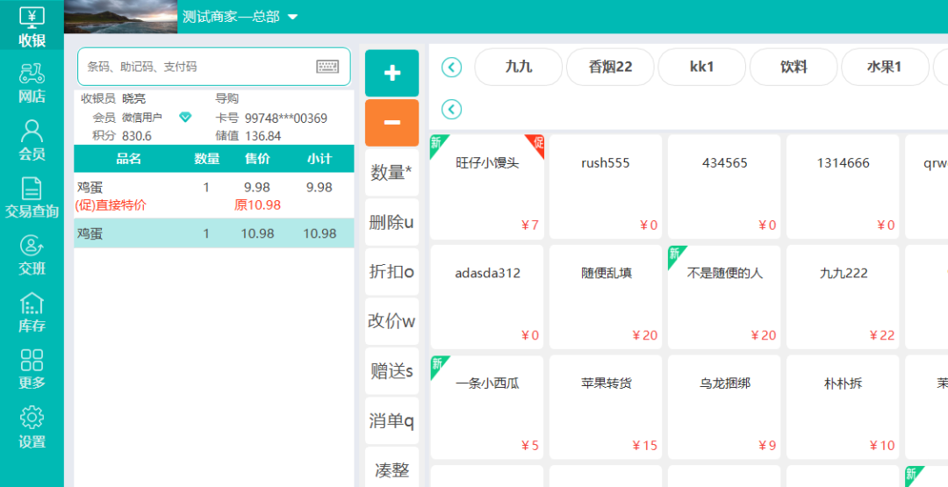This screenshot has width=948, height=487.
Task: Click the 删除u delete button
Action: (x=391, y=222)
